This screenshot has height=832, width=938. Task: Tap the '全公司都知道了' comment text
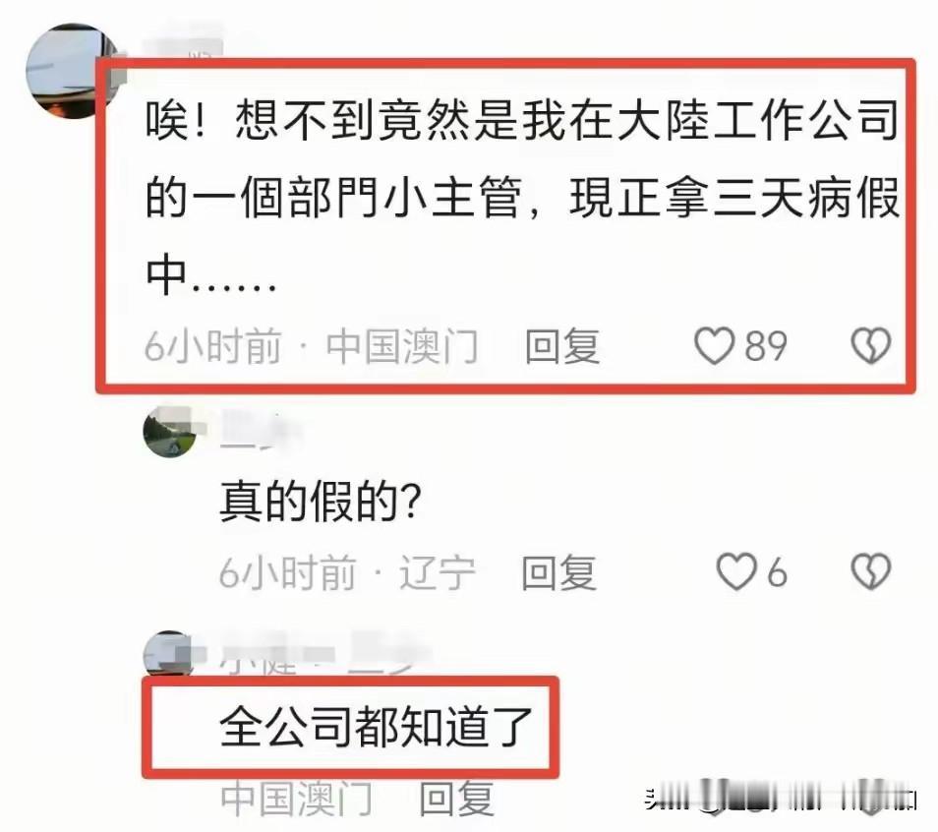pos(376,727)
